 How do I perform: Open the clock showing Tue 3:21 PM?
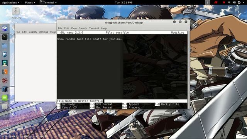click(123, 3)
